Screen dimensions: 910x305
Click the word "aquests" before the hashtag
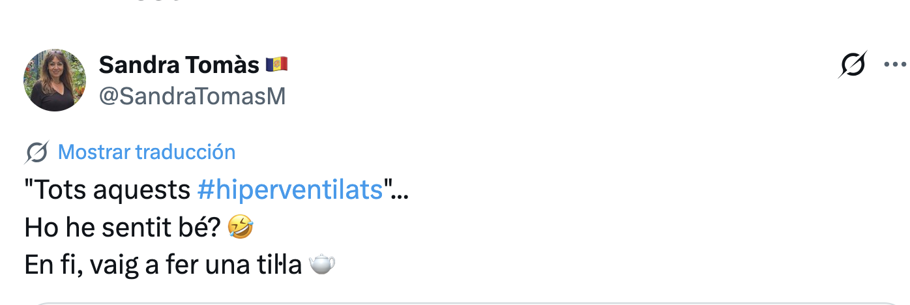pyautogui.click(x=139, y=190)
